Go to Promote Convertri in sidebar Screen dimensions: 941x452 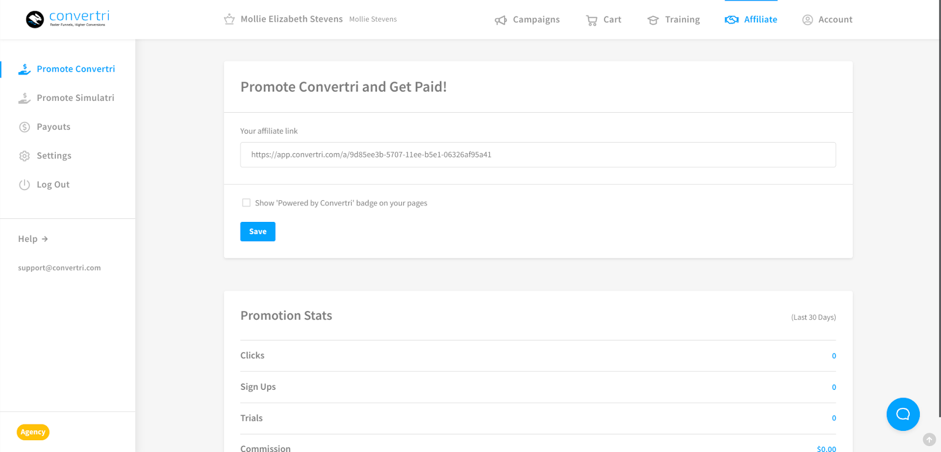tap(68, 69)
